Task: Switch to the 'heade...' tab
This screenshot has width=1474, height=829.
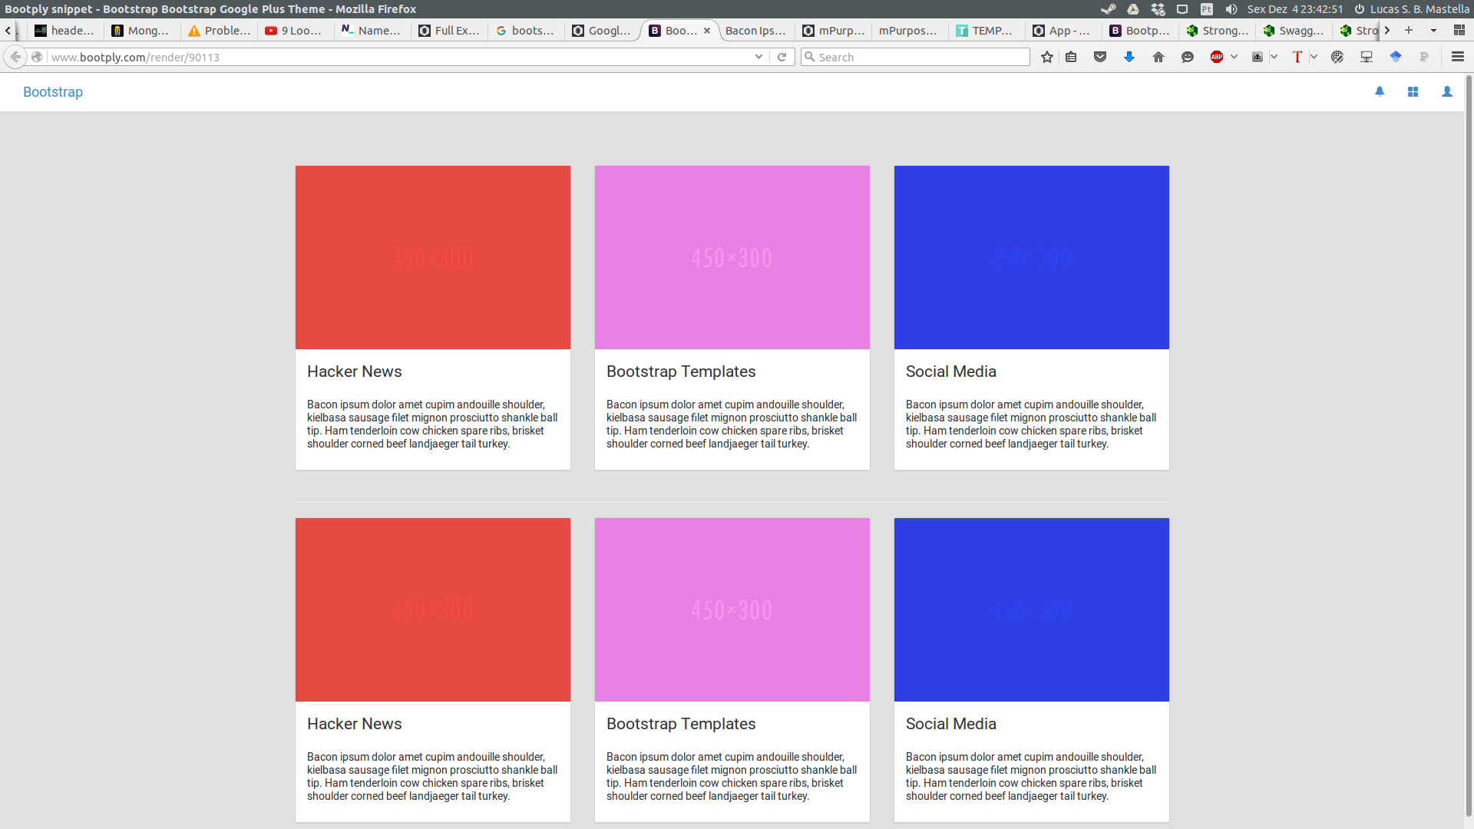Action: (65, 30)
